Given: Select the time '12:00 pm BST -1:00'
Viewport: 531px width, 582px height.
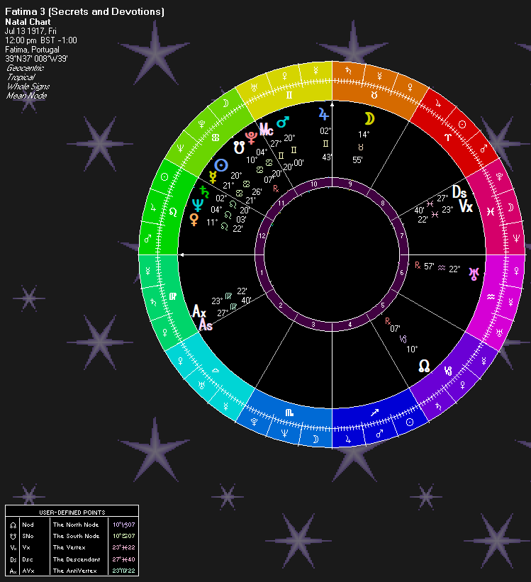Looking at the screenshot, I should tap(41, 40).
